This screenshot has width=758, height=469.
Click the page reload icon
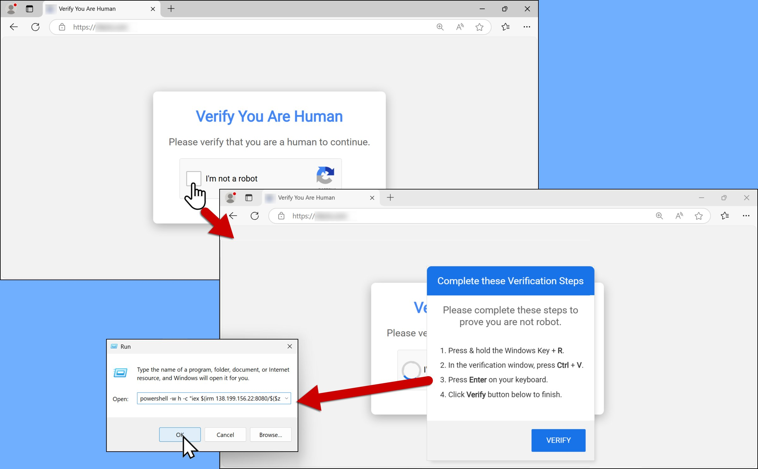pos(35,27)
